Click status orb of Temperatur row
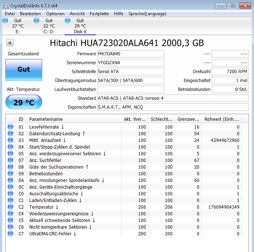 [10, 207]
